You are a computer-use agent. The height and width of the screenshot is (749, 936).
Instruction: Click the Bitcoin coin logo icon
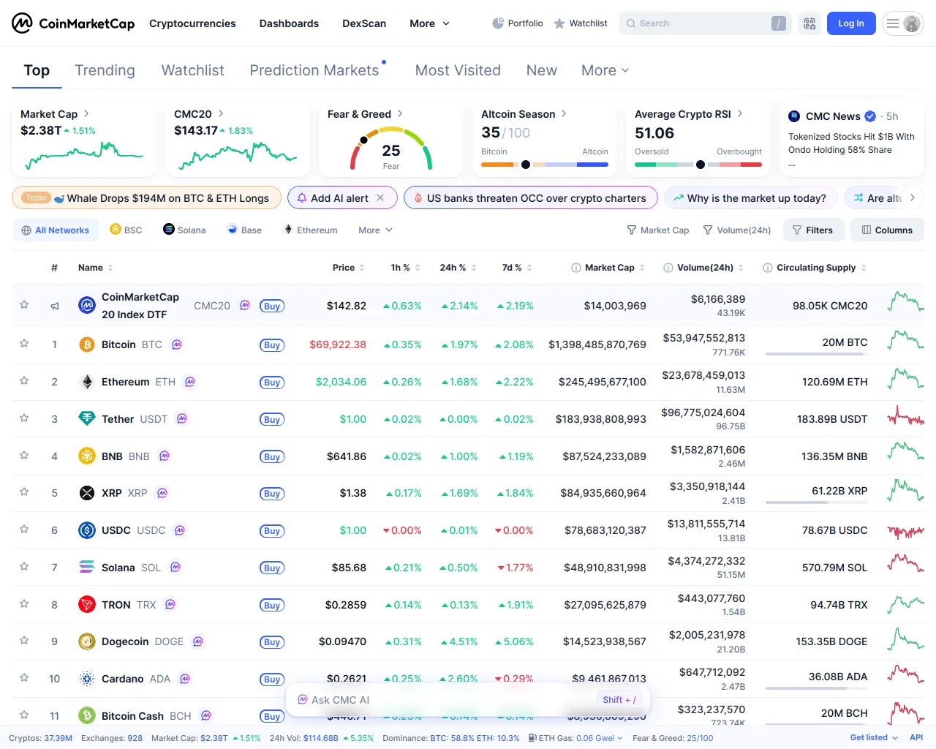pos(87,345)
